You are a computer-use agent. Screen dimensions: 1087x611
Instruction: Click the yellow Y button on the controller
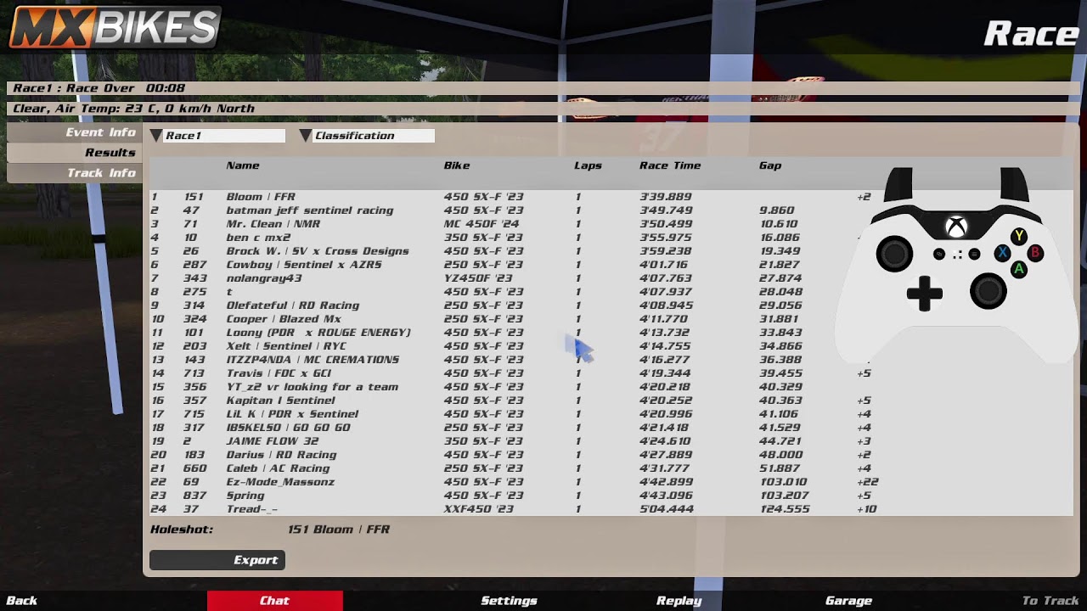click(1019, 237)
